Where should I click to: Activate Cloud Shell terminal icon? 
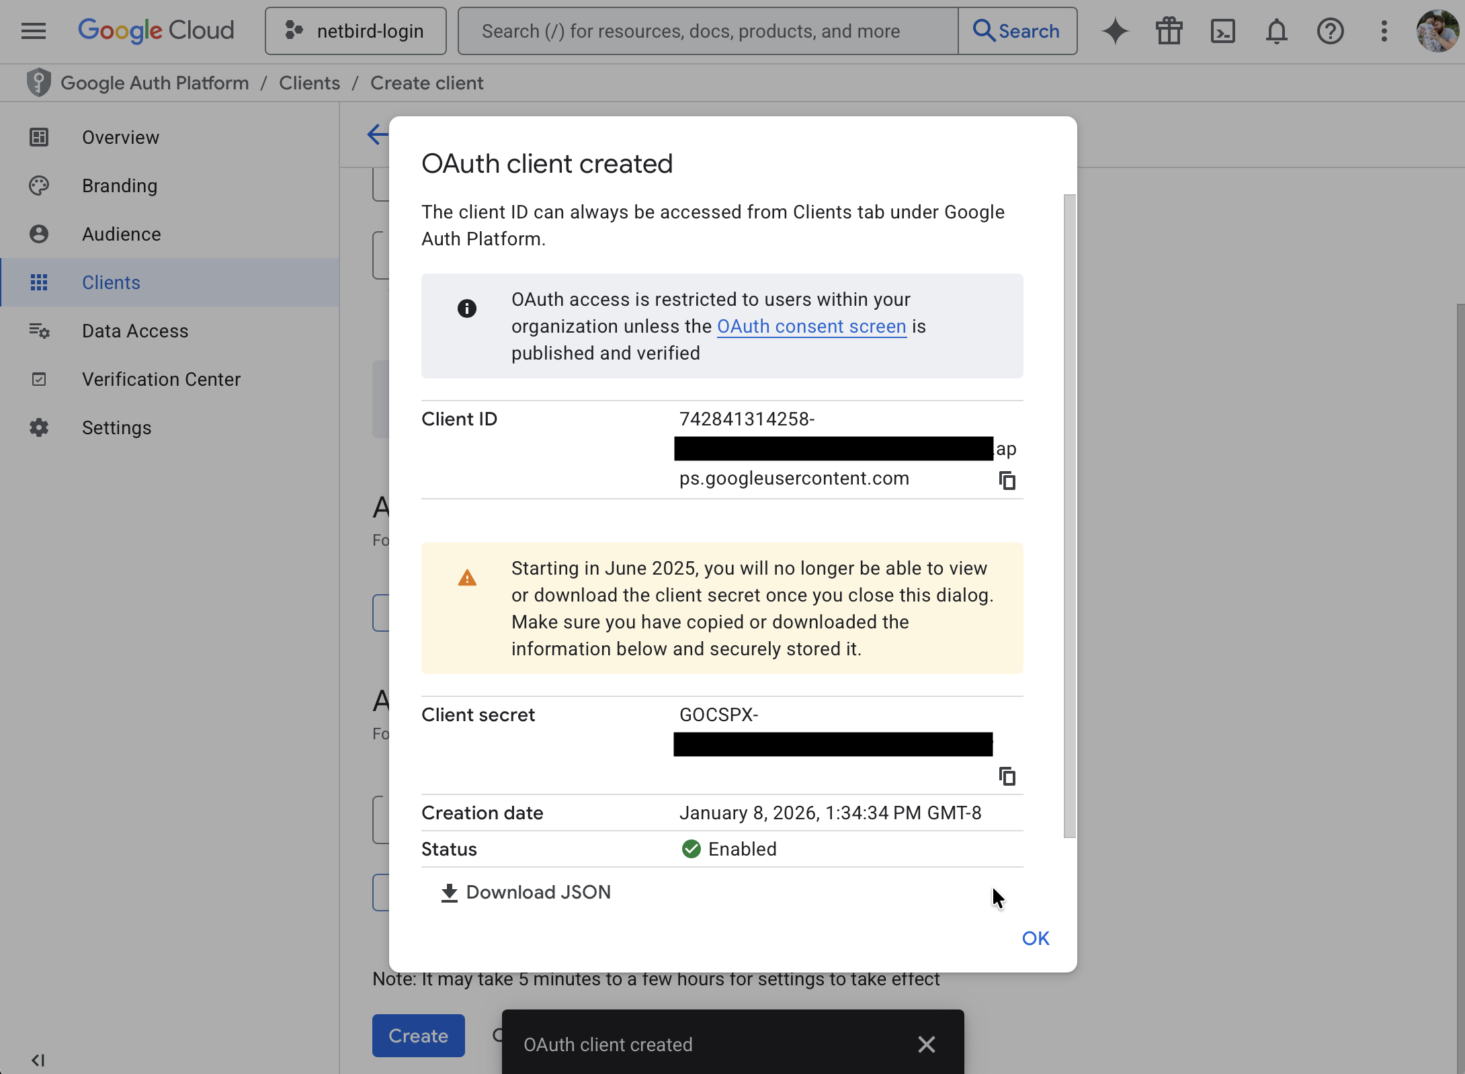point(1222,31)
